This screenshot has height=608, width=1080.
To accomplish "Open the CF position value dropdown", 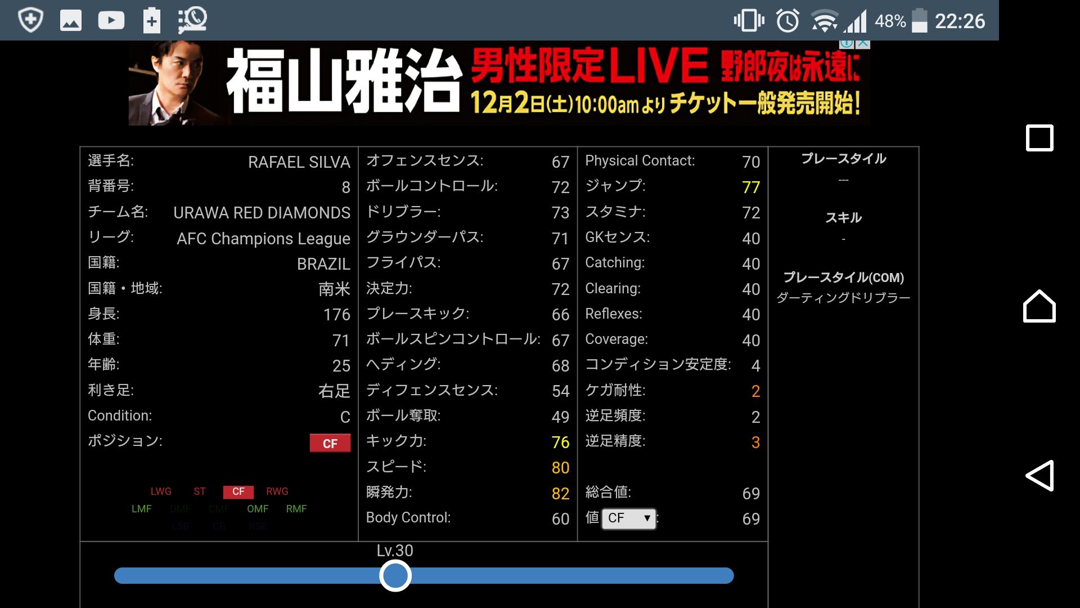I will [629, 518].
